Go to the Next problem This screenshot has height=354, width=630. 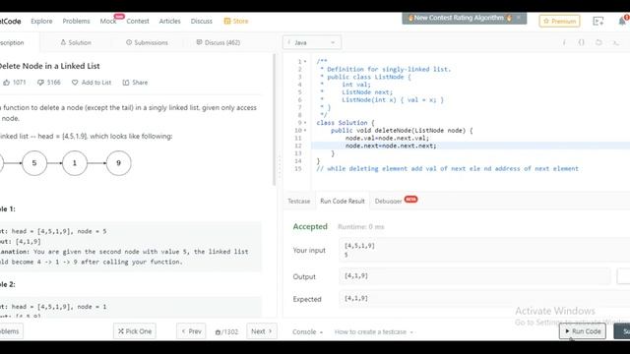pyautogui.click(x=262, y=331)
